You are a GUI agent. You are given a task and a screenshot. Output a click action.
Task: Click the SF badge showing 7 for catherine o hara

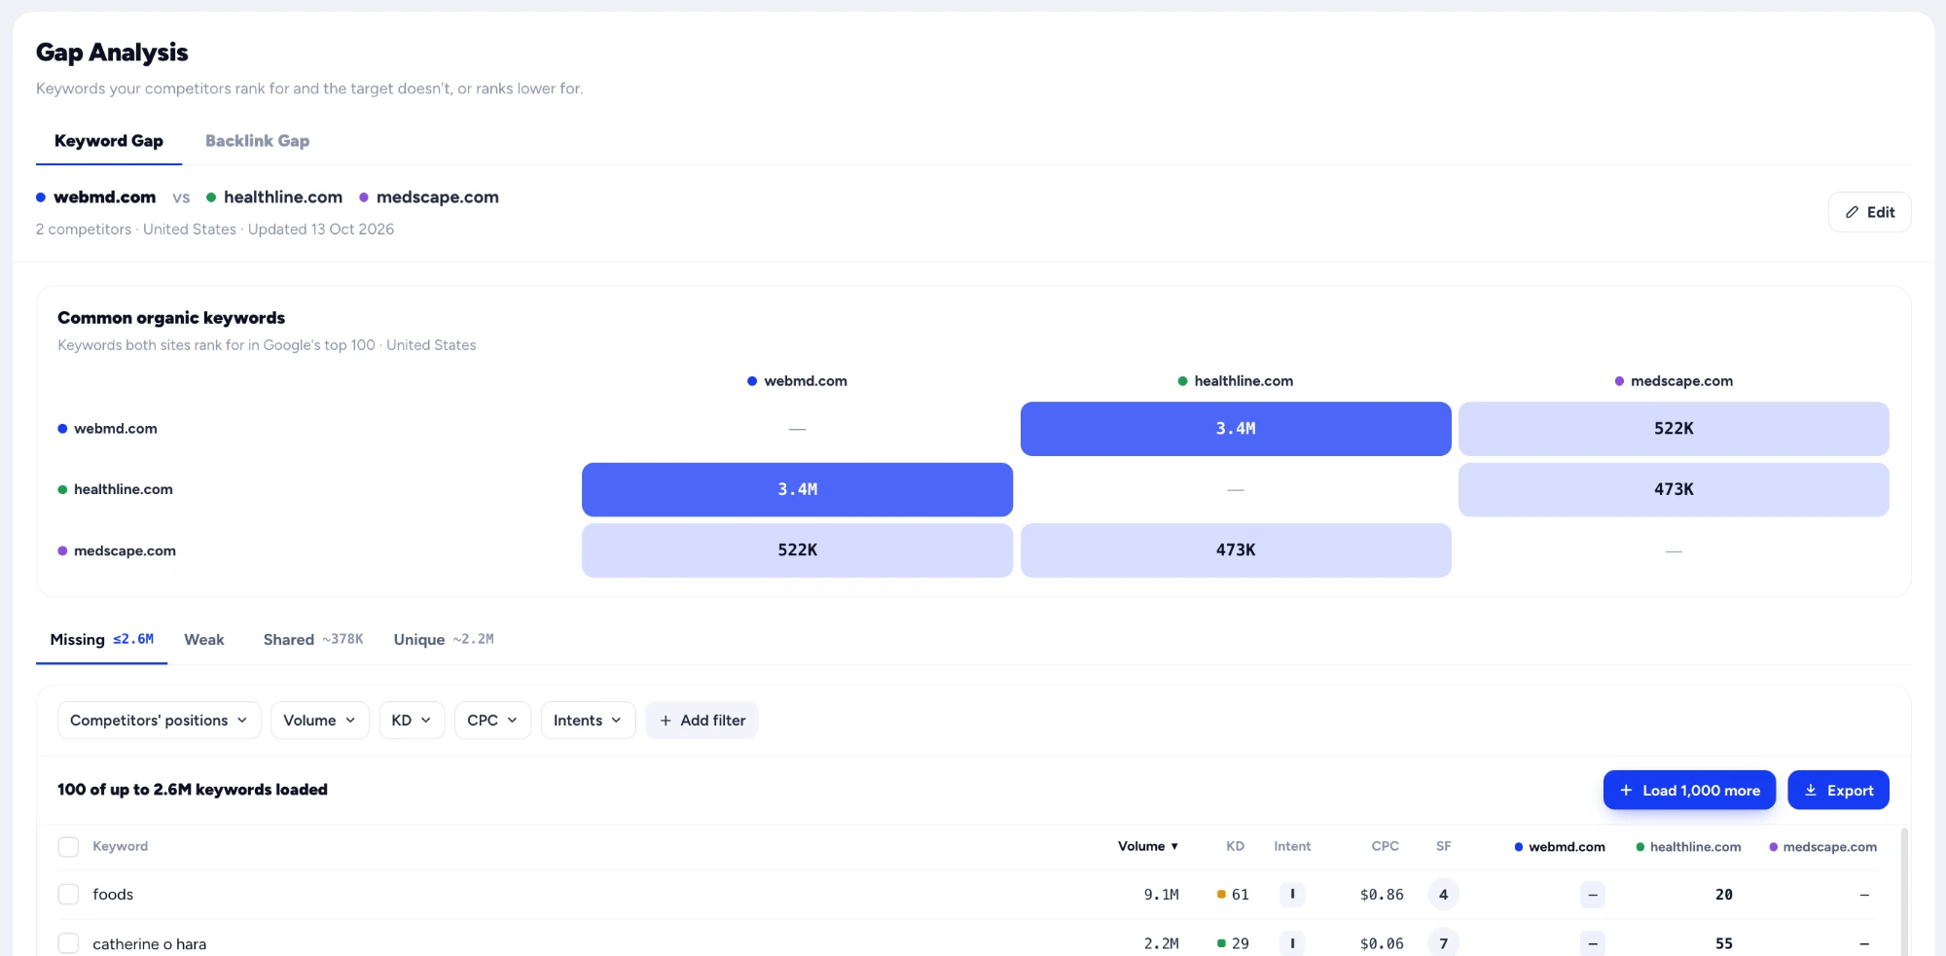click(x=1443, y=943)
